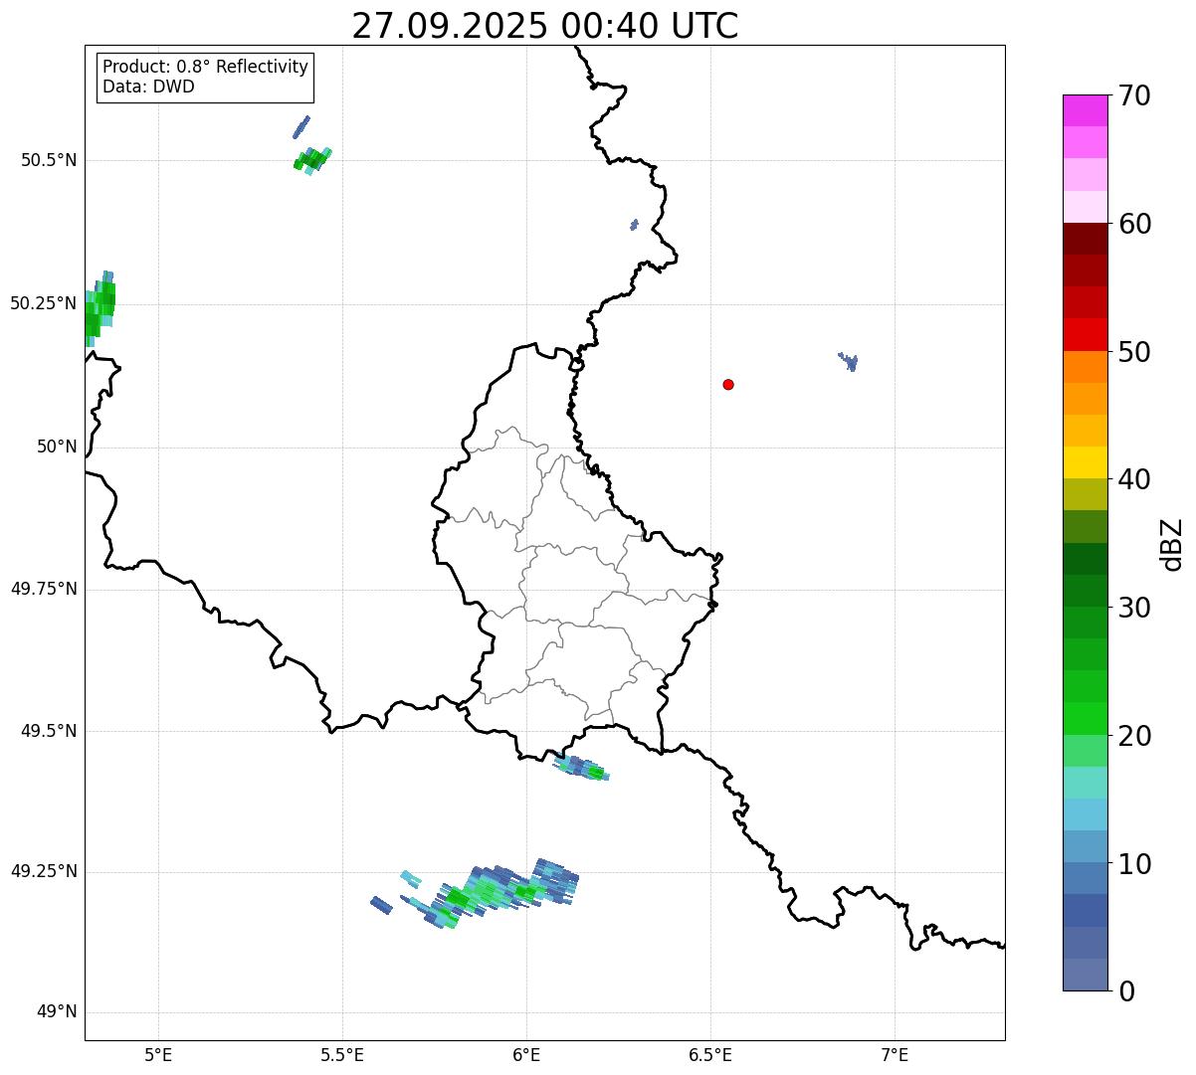Choose the orange 50 dBZ colorbar segment
This screenshot has width=1196, height=1075.
[1085, 367]
